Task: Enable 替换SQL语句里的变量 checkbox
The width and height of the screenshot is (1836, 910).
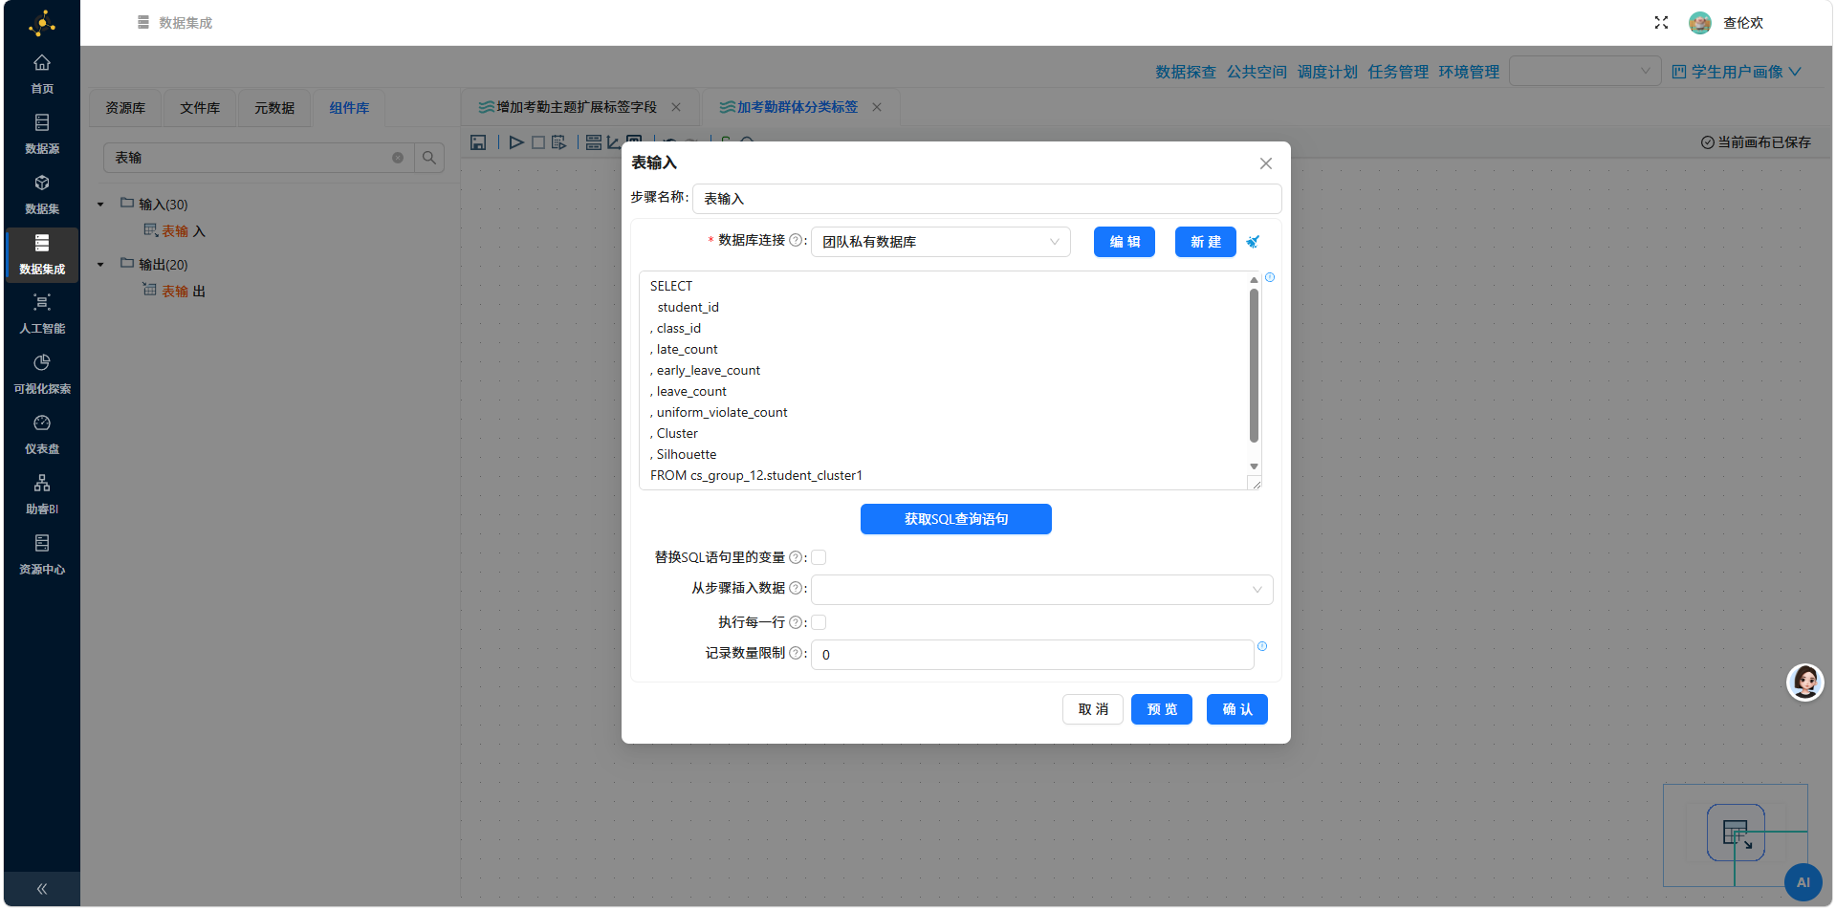Action: point(819,557)
